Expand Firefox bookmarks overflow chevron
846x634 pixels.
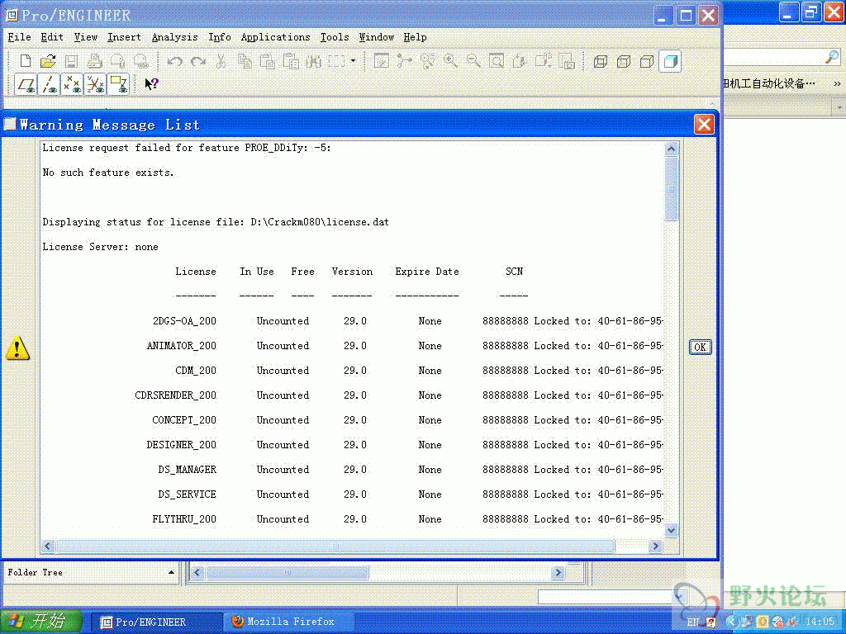837,83
